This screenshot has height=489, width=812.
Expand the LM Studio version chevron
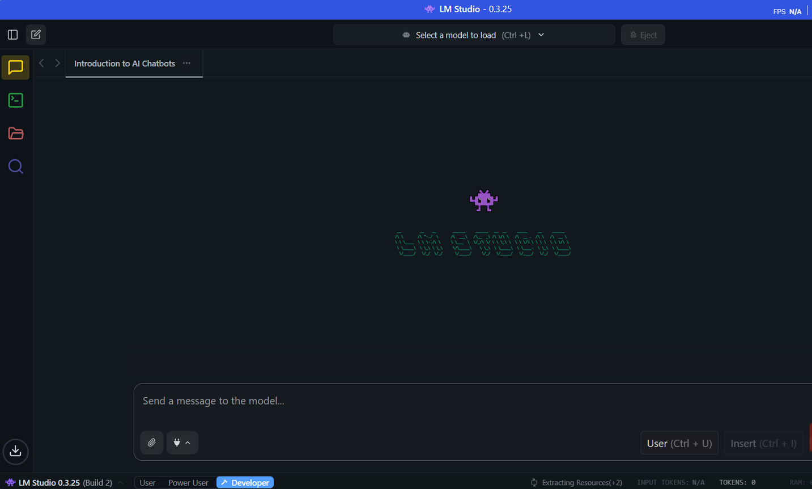[120, 483]
